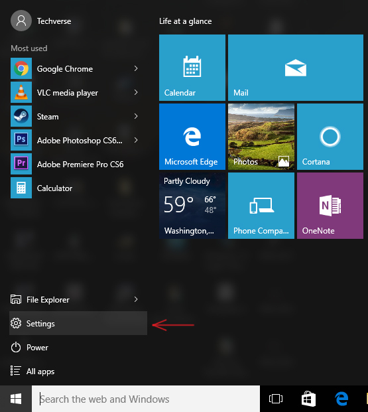368x412 pixels.
Task: Expand File Explorer submenu arrow
Action: point(136,299)
